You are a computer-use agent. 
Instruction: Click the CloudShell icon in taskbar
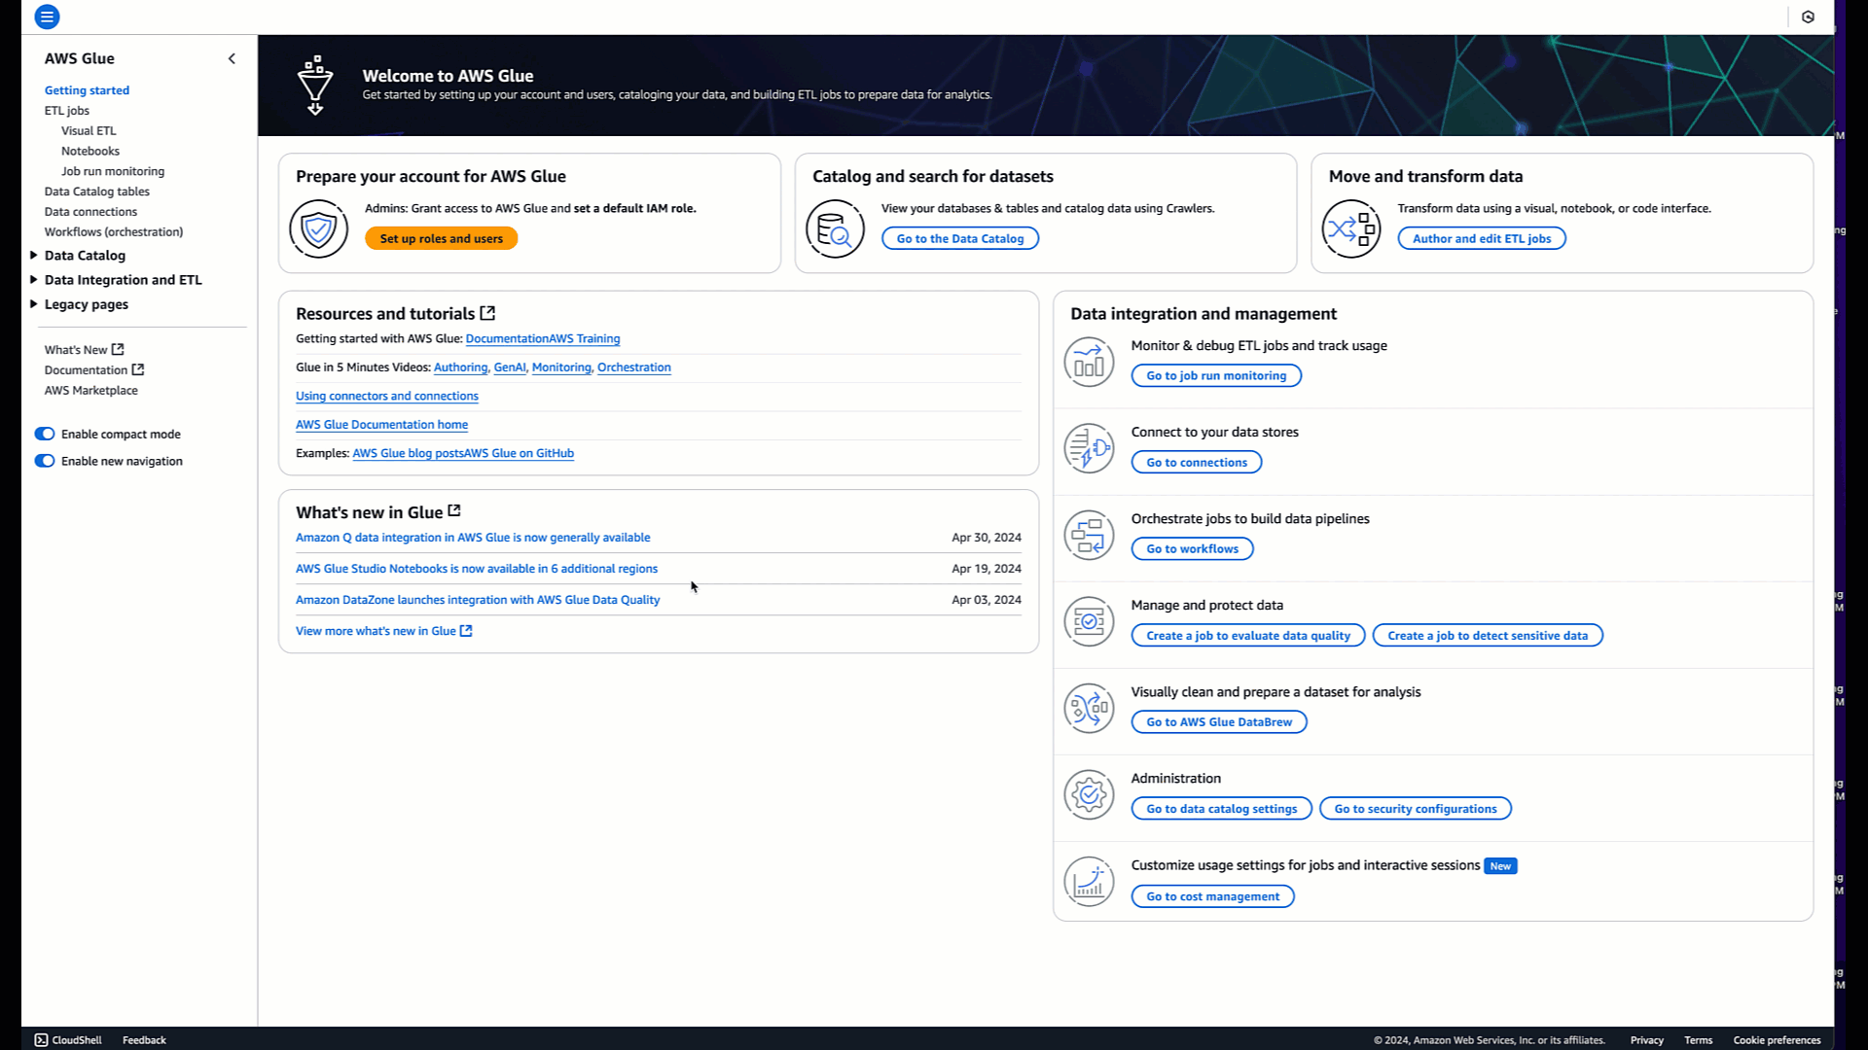click(41, 1039)
